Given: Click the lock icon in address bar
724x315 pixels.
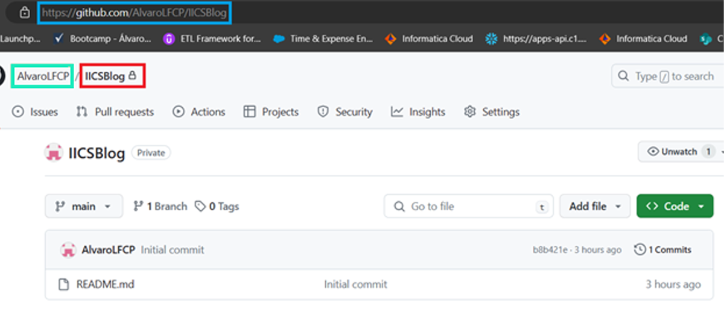Looking at the screenshot, I should pos(24,12).
